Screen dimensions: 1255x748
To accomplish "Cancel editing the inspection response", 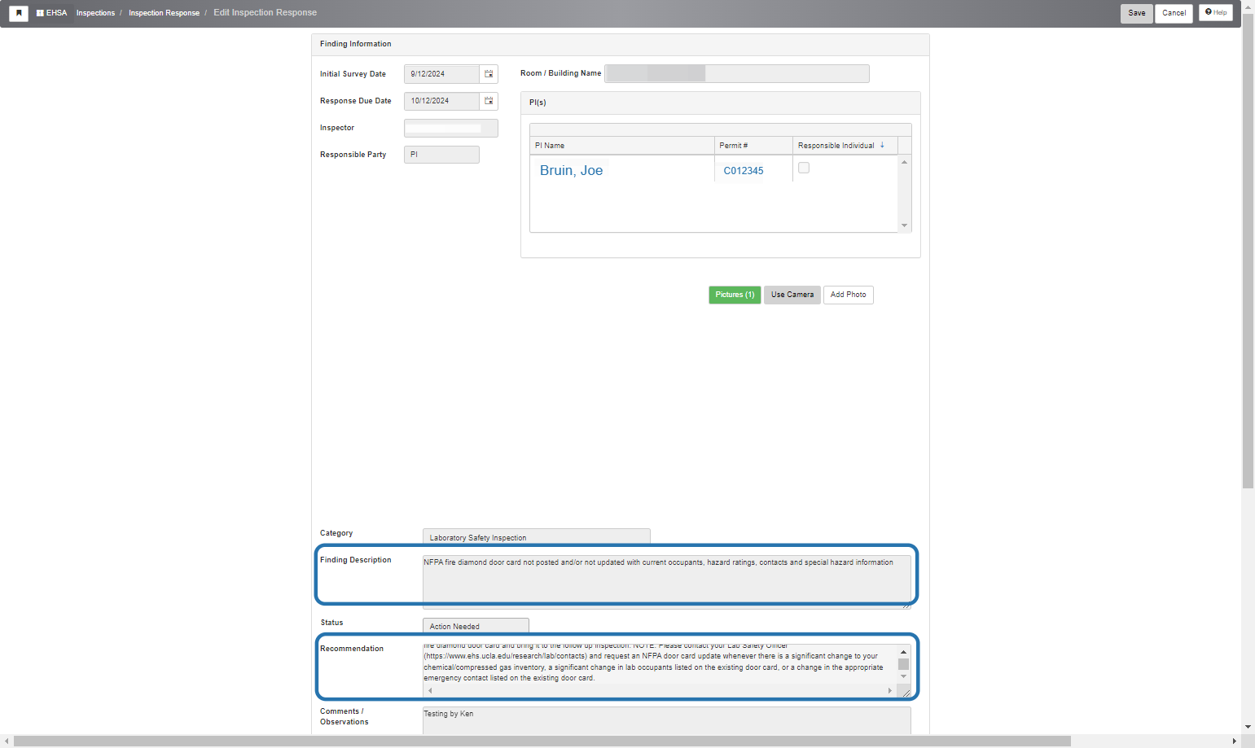I will 1174,13.
